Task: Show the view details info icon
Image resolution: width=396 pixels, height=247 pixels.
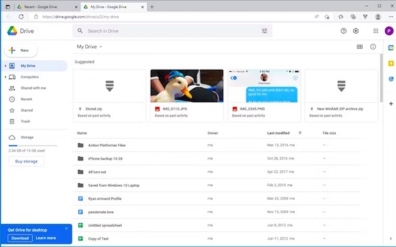Action: tap(373, 47)
